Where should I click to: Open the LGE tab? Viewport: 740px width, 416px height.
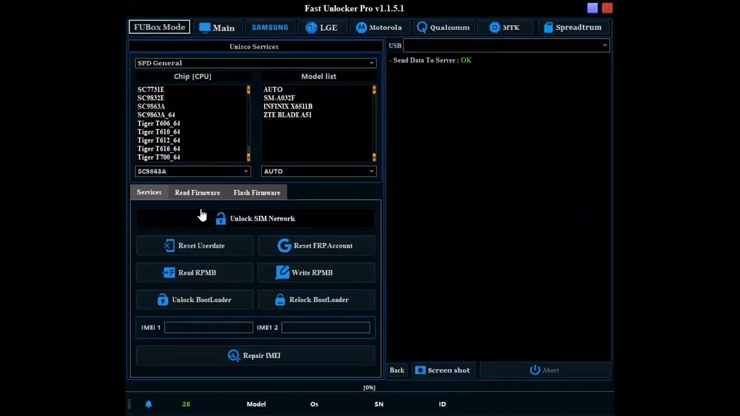point(321,28)
